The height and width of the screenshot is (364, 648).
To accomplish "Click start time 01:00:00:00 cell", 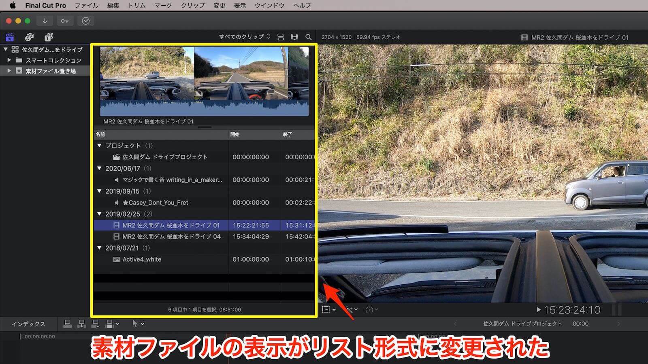I will [x=251, y=259].
